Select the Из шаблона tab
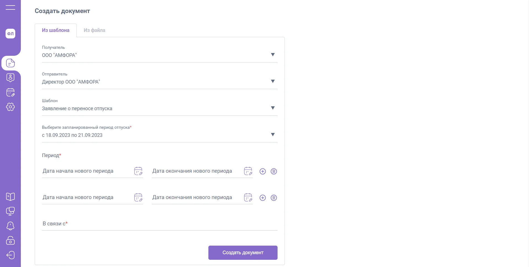This screenshot has width=529, height=267. [x=56, y=30]
